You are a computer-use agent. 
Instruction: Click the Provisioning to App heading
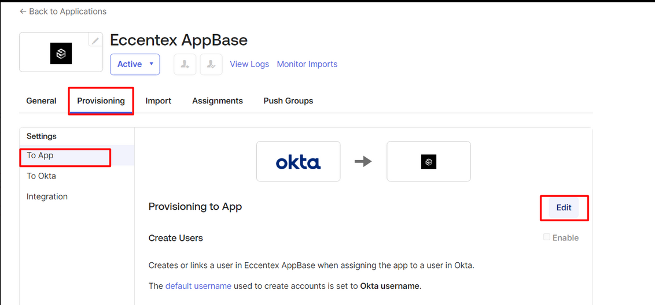pos(195,207)
